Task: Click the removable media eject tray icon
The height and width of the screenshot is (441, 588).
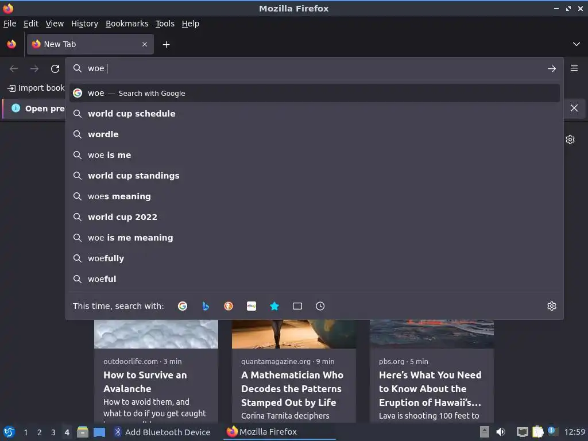Action: (485, 432)
